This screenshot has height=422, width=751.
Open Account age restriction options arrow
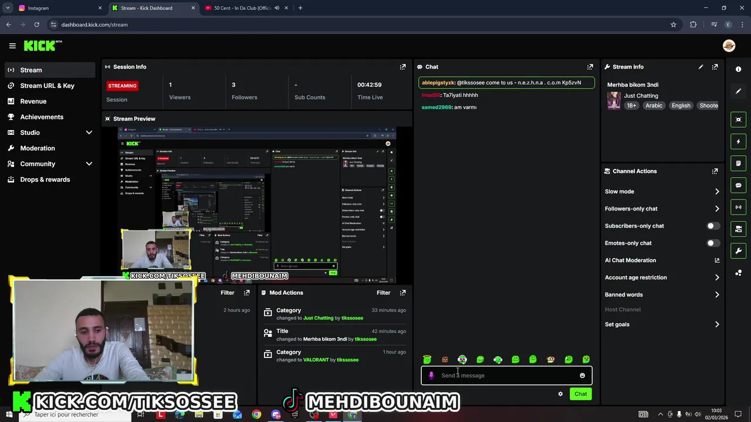[717, 278]
